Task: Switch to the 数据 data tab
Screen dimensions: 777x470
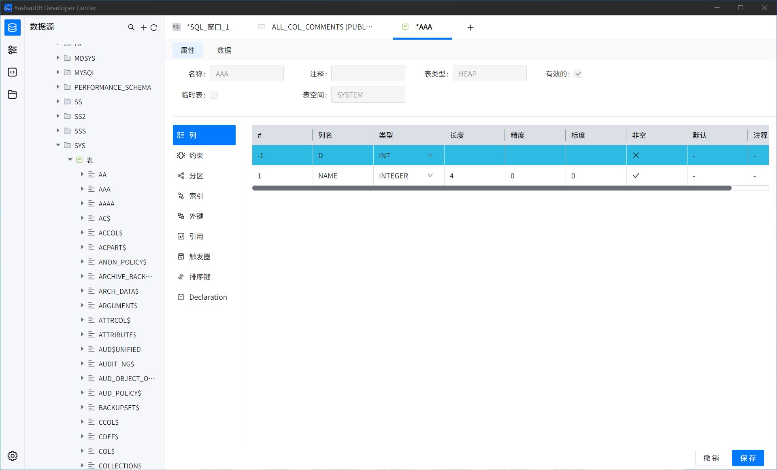Action: [224, 50]
